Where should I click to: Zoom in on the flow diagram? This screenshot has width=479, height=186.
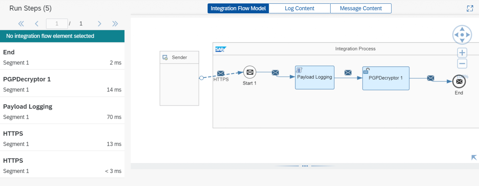[462, 52]
